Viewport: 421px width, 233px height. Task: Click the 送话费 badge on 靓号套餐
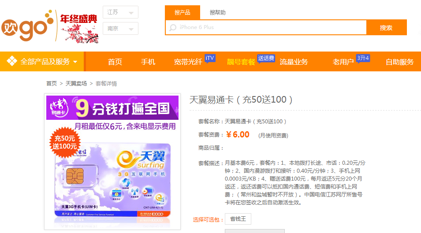coord(266,58)
